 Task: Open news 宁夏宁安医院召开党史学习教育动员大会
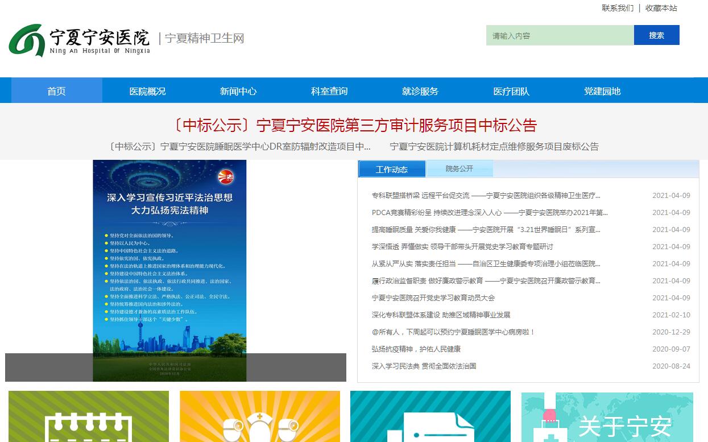pyautogui.click(x=433, y=298)
